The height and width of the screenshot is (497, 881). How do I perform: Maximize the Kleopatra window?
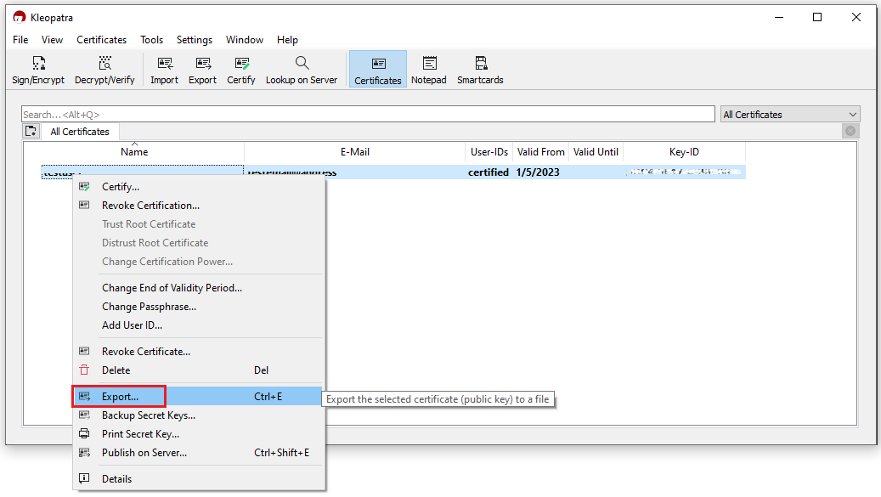point(817,17)
